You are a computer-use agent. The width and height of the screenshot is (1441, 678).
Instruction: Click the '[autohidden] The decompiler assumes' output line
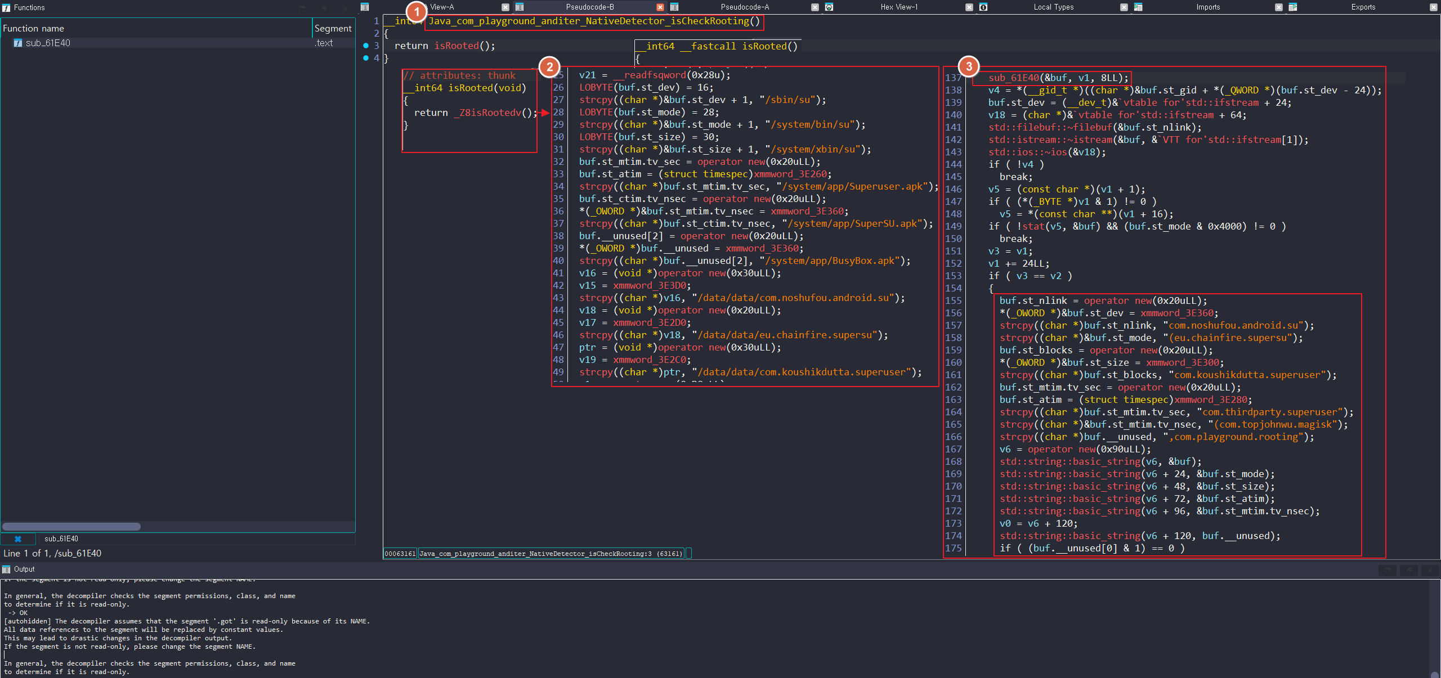click(187, 621)
